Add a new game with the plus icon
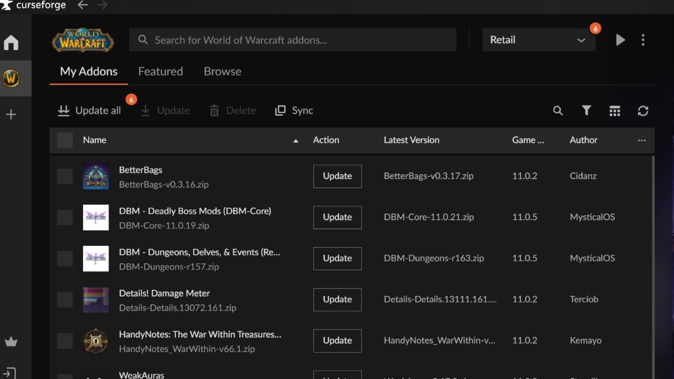 coord(12,114)
